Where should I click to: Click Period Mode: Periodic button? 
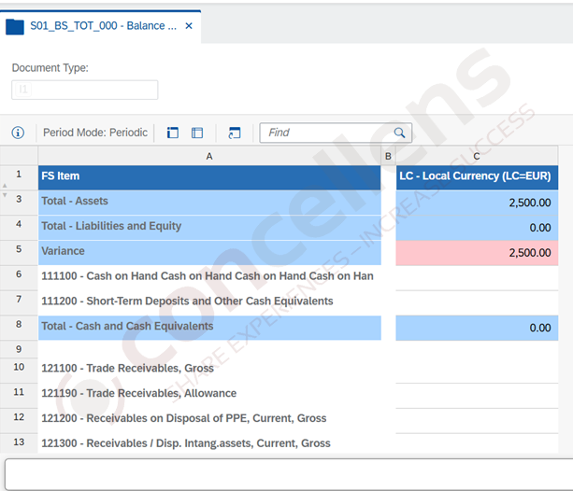(x=94, y=133)
